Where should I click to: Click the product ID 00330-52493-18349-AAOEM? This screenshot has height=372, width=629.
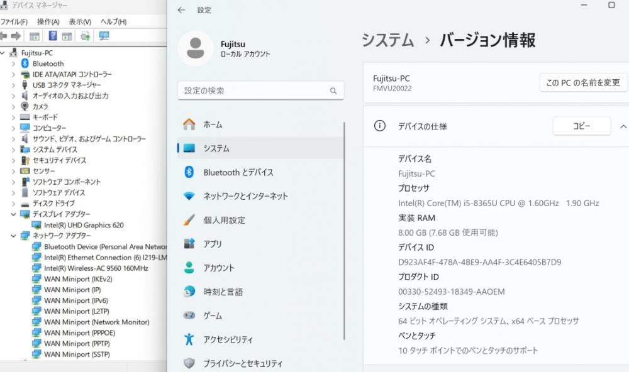click(451, 292)
